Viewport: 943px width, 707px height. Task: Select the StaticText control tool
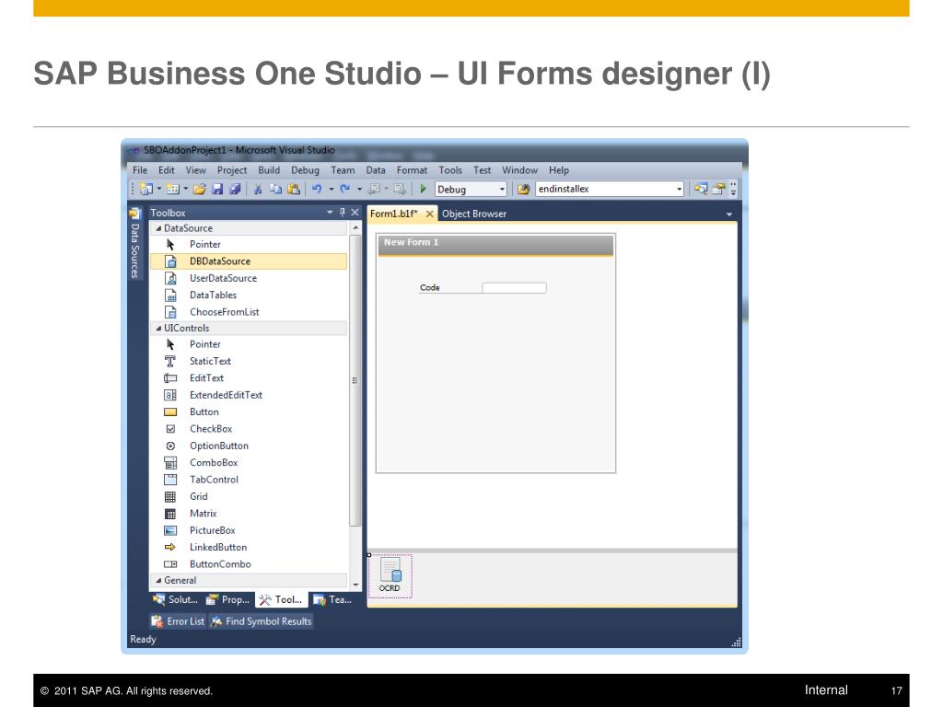coord(249,361)
